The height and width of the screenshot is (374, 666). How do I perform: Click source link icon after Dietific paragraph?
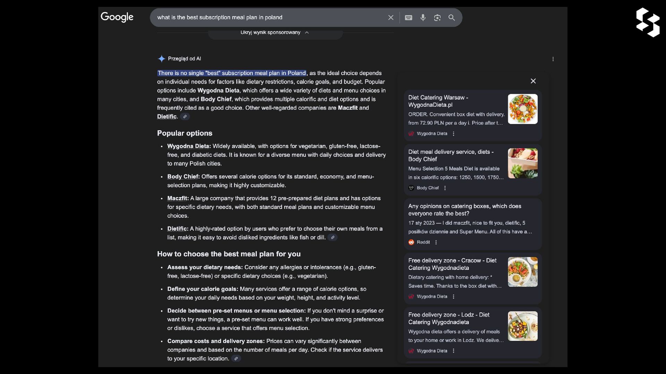185,117
